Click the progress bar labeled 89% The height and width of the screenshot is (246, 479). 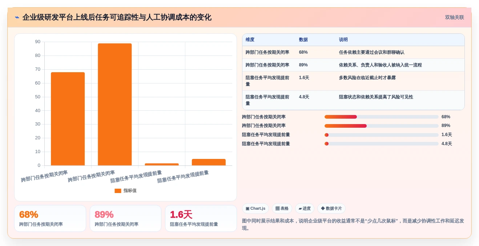381,126
